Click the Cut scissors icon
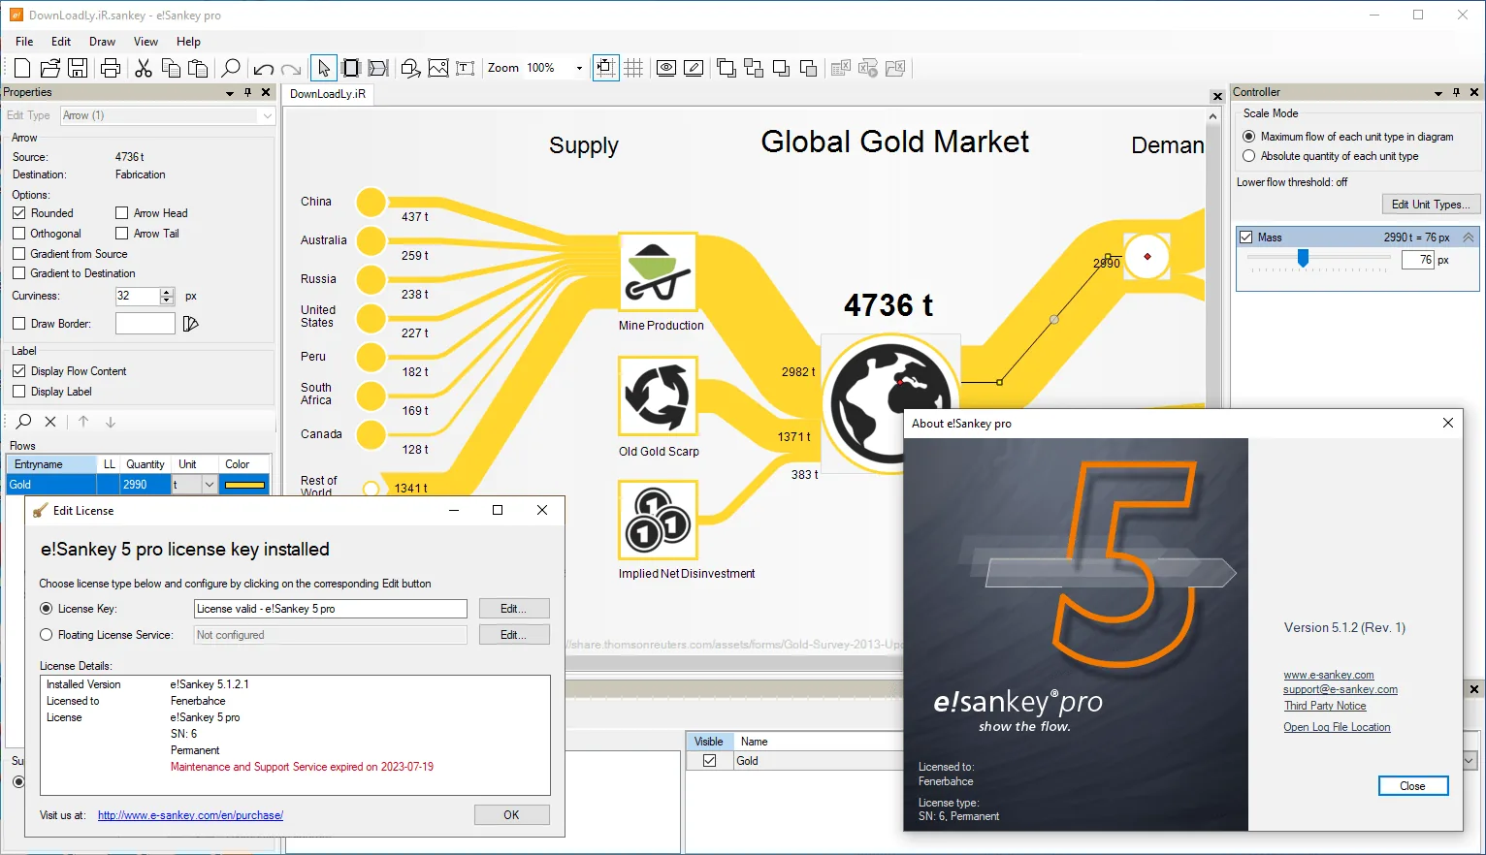The image size is (1486, 855). (144, 68)
